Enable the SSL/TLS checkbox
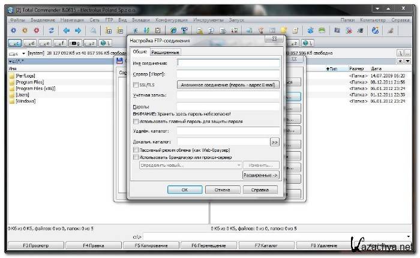Viewport: 420px width, 258px height. (x=136, y=85)
